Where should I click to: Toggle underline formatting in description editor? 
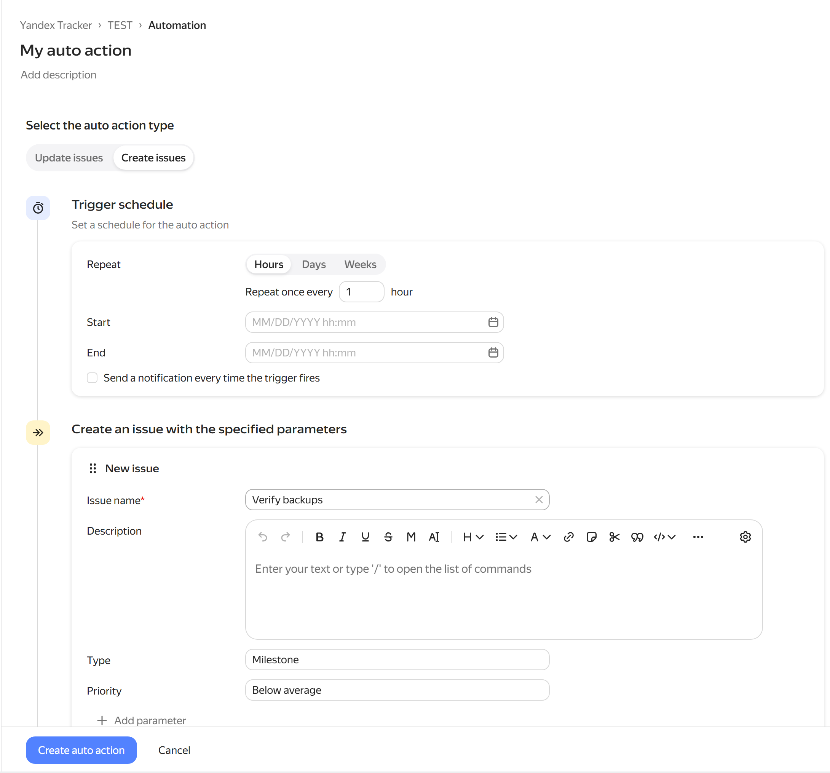(366, 537)
